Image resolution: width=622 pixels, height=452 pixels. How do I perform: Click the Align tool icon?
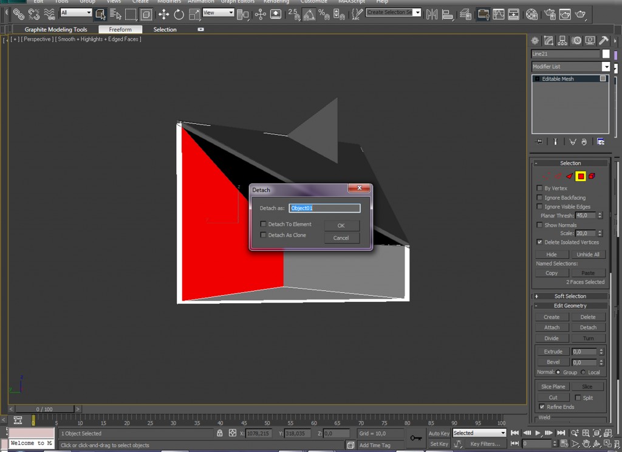[x=448, y=15]
